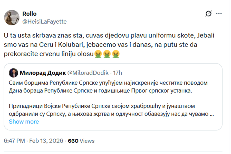Click Milorad Dodik's small avatar
Viewport: 231px width, 154px height.
(x=13, y=73)
